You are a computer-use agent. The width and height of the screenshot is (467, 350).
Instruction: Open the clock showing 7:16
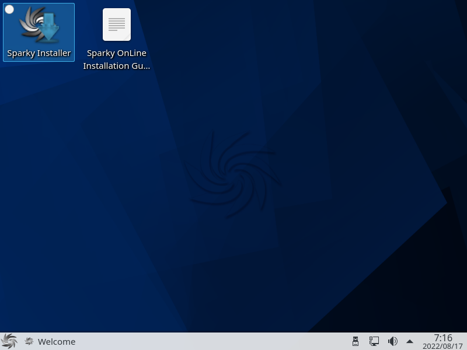click(x=443, y=338)
